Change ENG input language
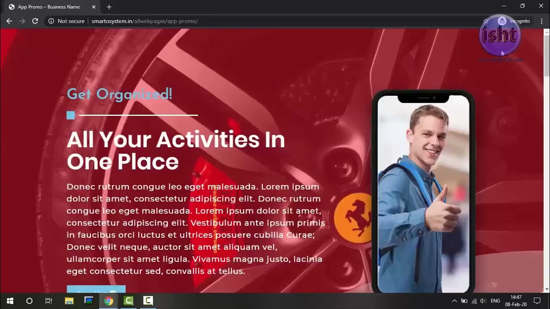The width and height of the screenshot is (550, 309). (495, 301)
